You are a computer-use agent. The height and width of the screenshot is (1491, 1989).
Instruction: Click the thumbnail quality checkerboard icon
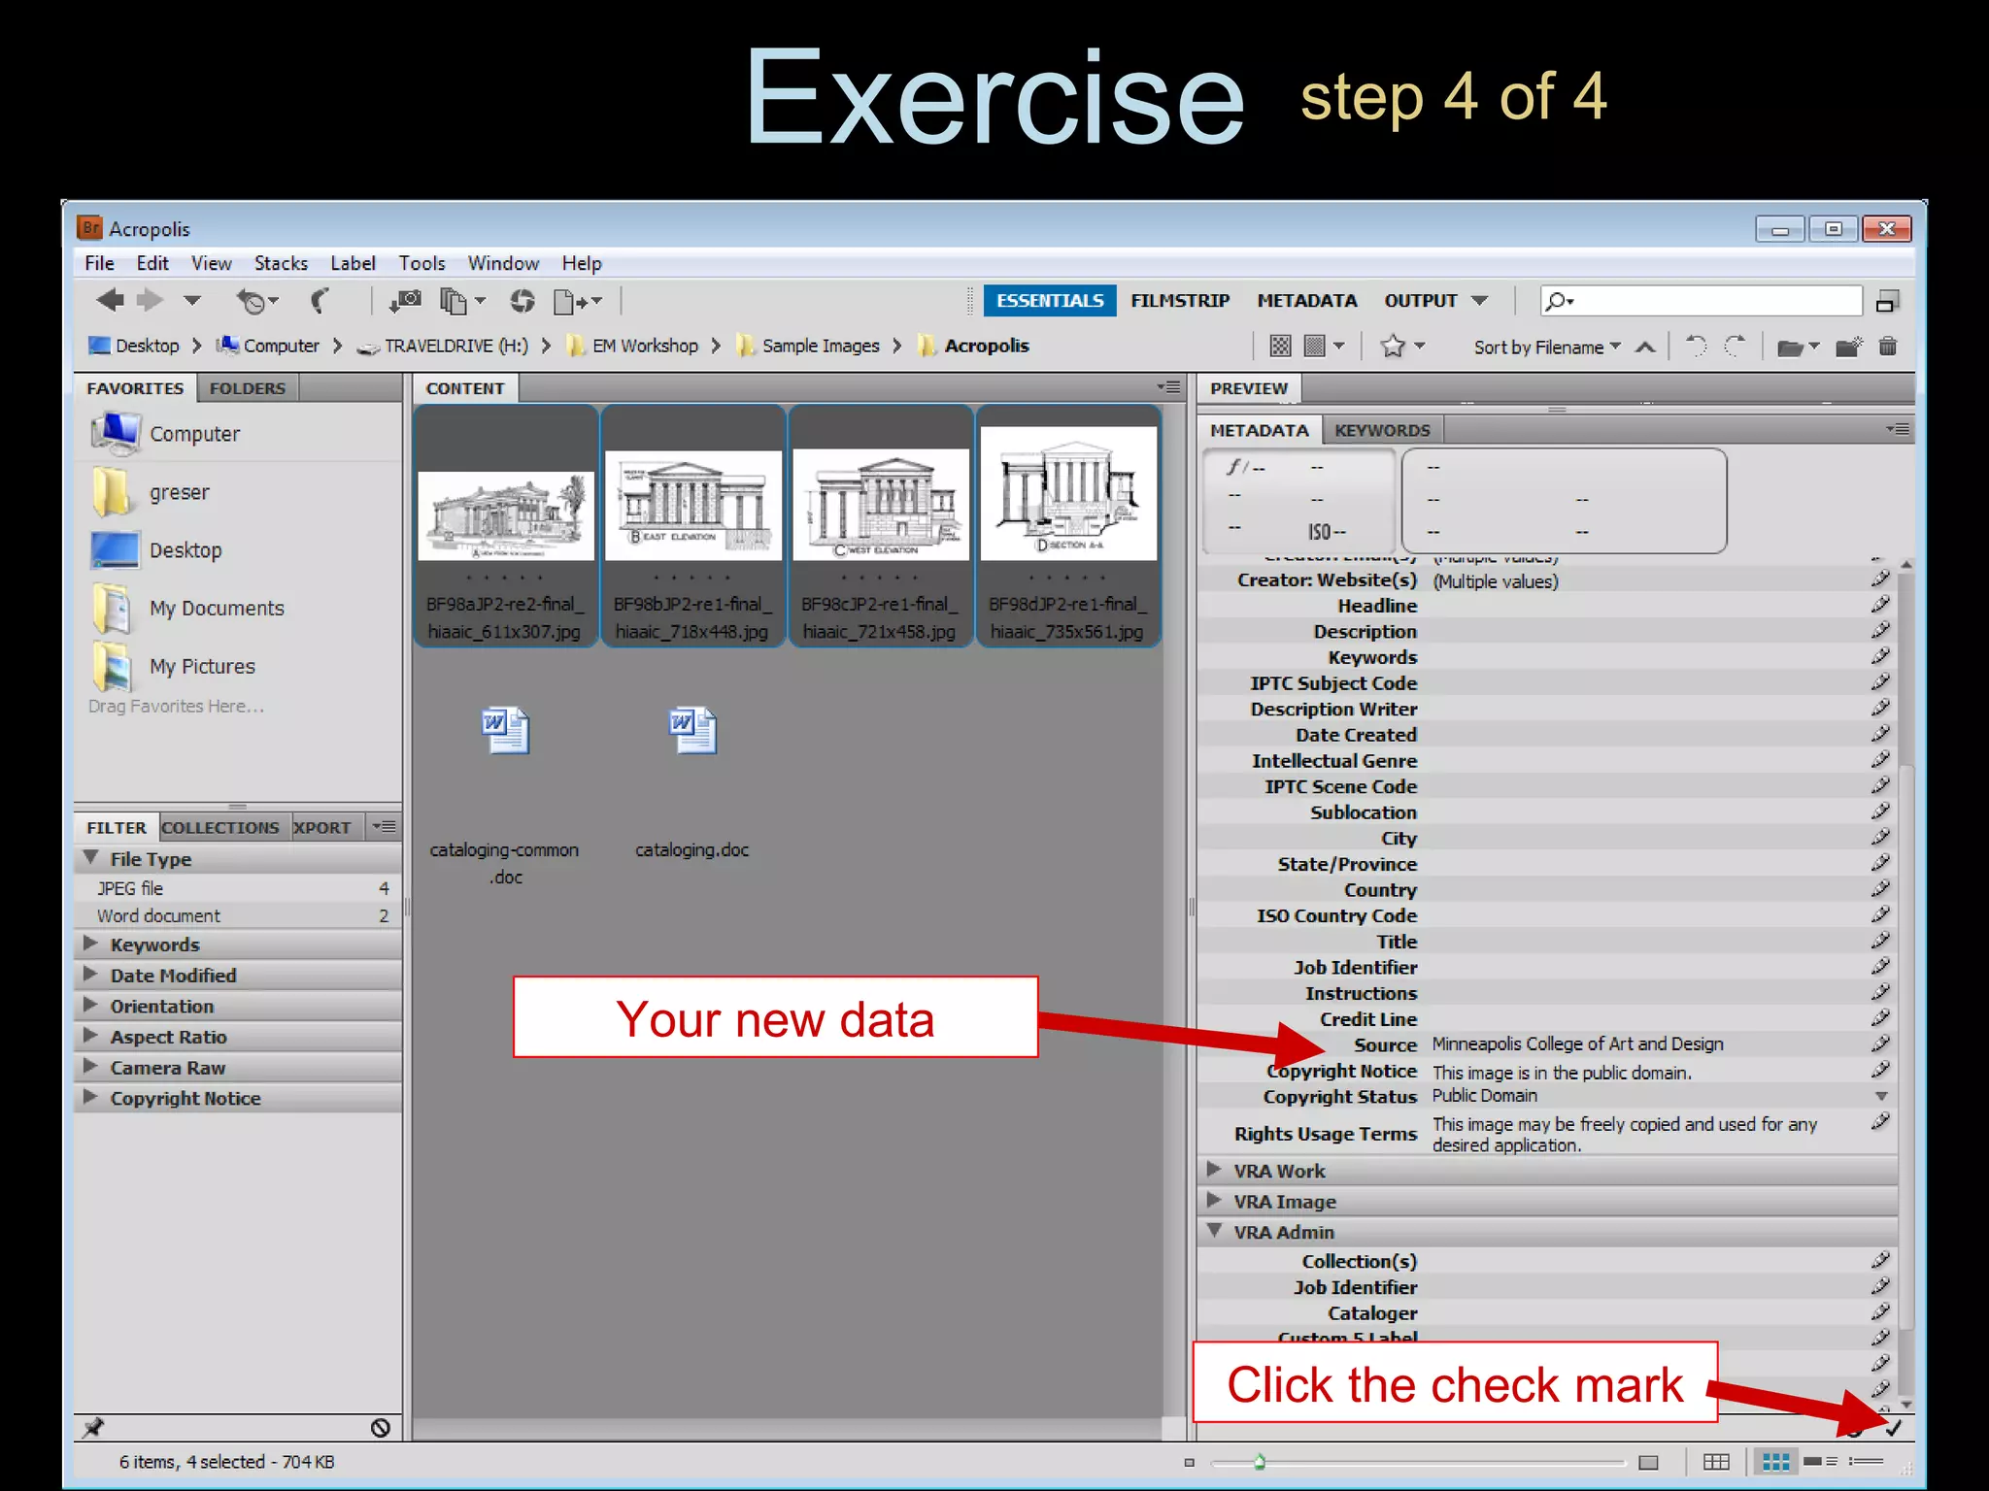click(x=1281, y=347)
